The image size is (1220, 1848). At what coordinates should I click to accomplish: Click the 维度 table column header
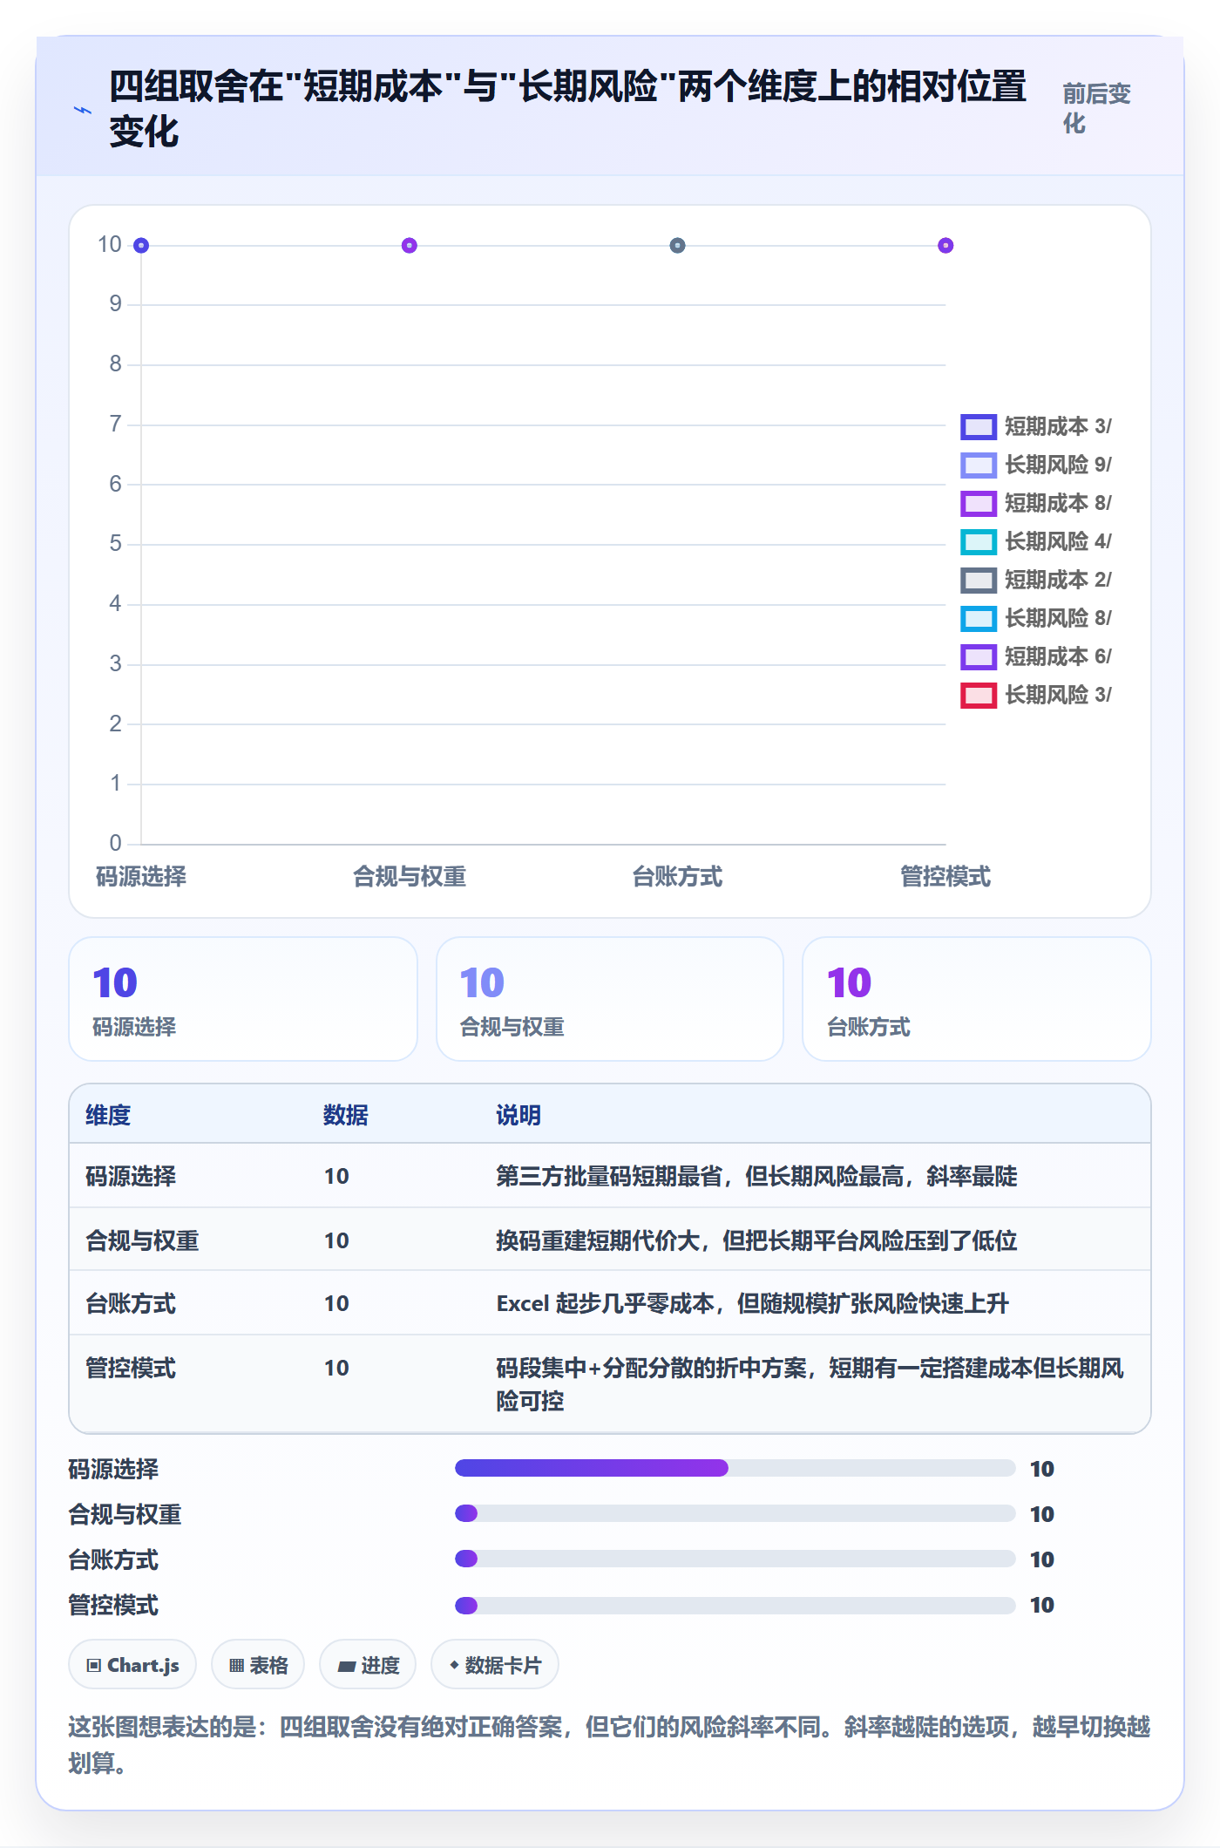(x=108, y=1115)
